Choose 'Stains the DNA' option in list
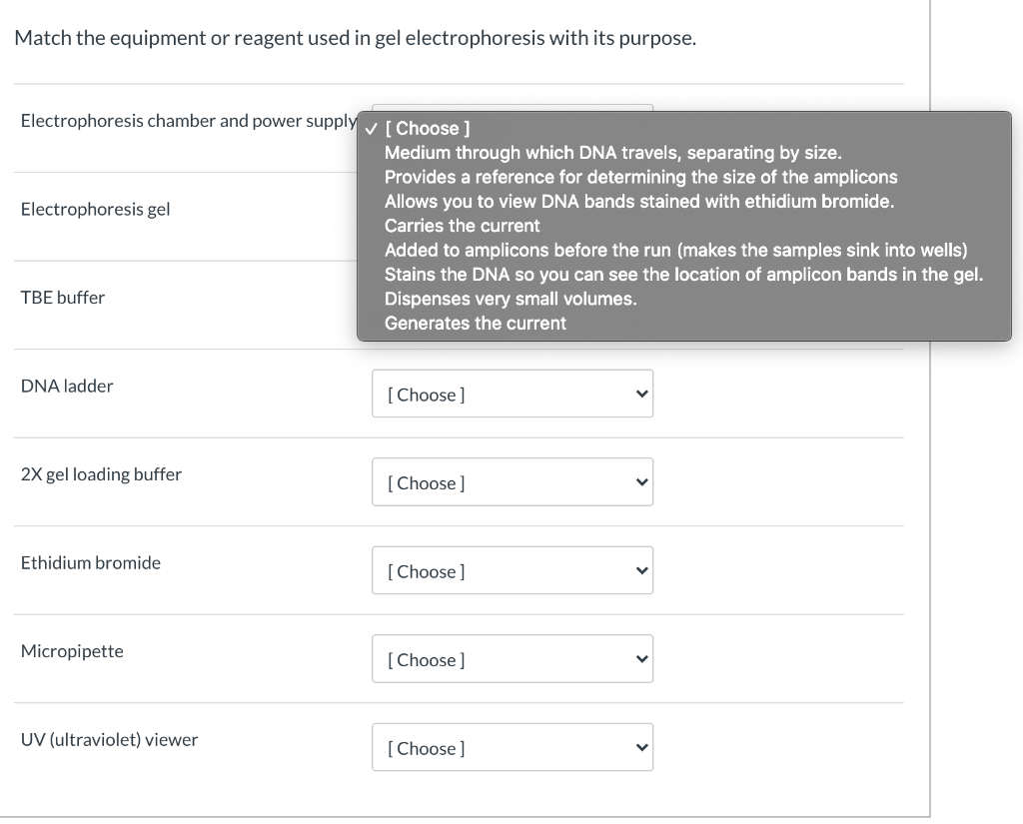 pyautogui.click(x=684, y=275)
